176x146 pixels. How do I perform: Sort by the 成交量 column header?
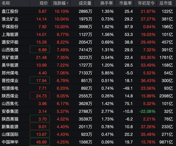click(85, 3)
